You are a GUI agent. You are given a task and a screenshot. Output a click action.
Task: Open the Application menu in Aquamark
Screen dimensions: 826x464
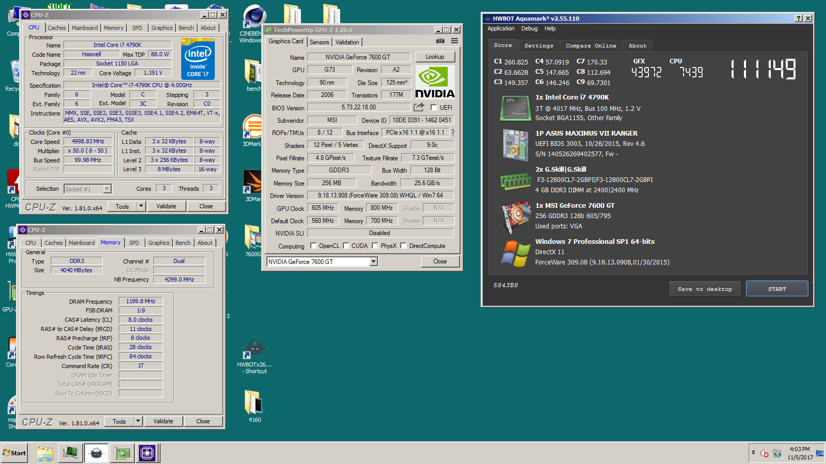click(x=501, y=28)
